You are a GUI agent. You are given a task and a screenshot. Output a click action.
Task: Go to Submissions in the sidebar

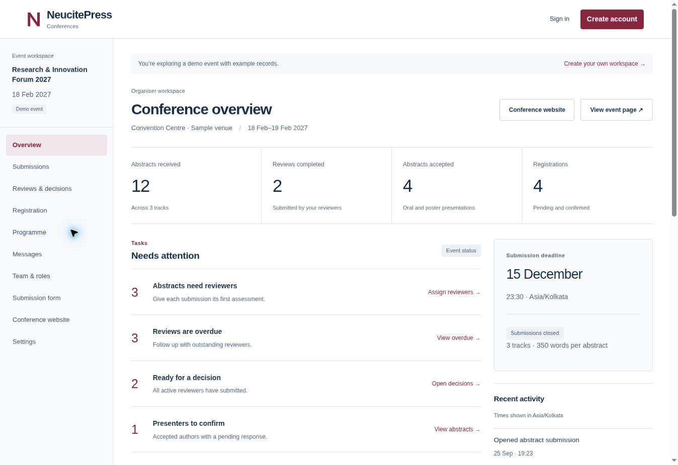[x=56, y=167]
